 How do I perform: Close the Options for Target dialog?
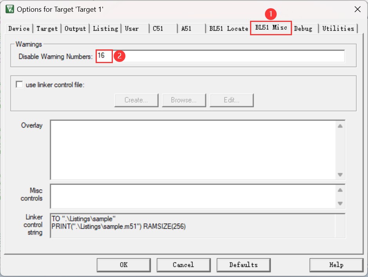pyautogui.click(x=357, y=9)
